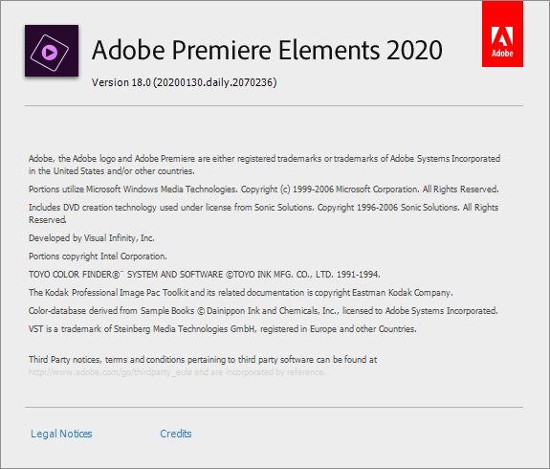Click the Kodak Professional Image Pac line
This screenshot has width=550, height=469.
241,293
